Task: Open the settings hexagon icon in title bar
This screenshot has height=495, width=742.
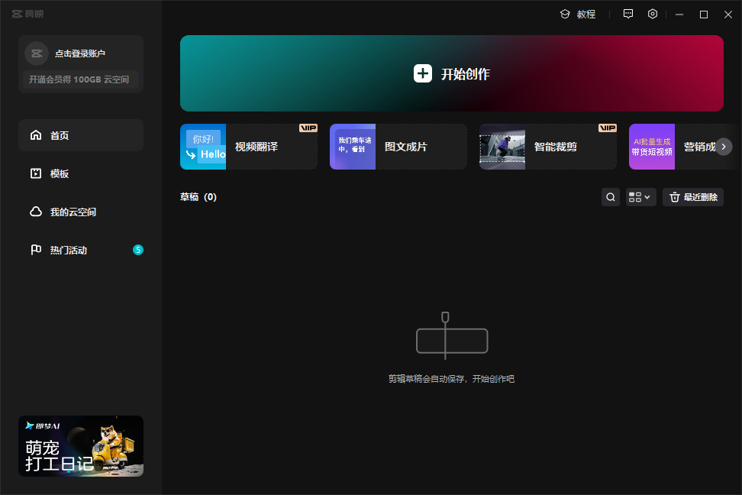Action: [x=653, y=14]
